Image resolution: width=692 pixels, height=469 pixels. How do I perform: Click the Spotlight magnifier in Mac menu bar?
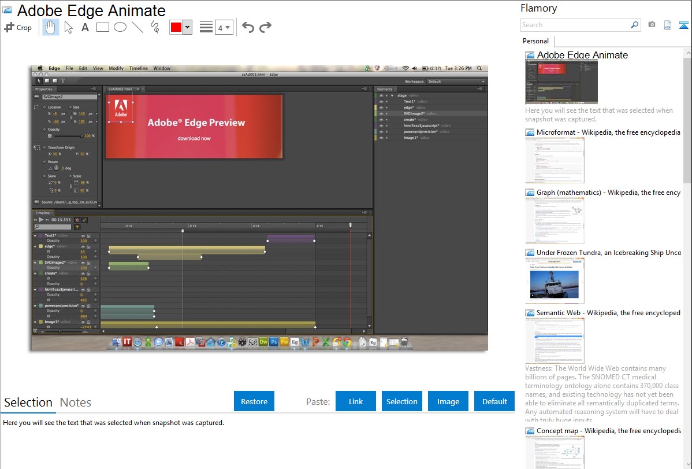[480, 68]
